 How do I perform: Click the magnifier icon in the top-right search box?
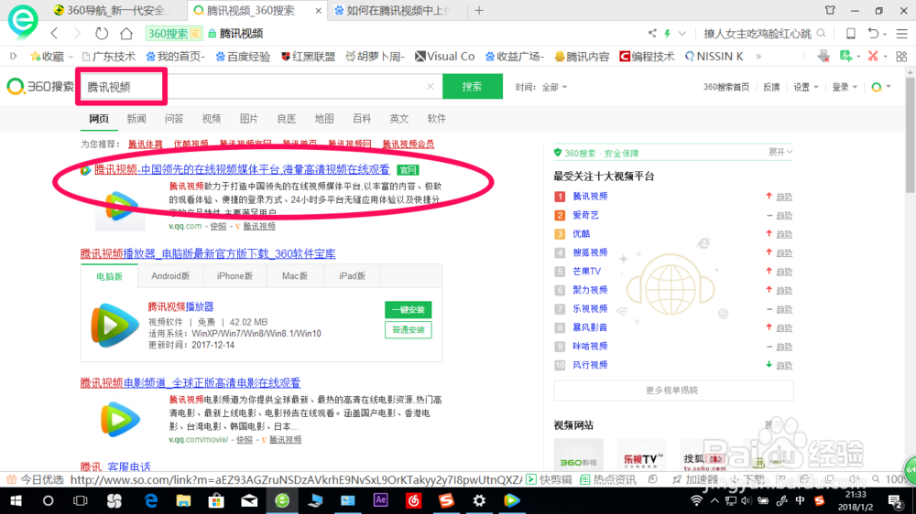[x=822, y=33]
